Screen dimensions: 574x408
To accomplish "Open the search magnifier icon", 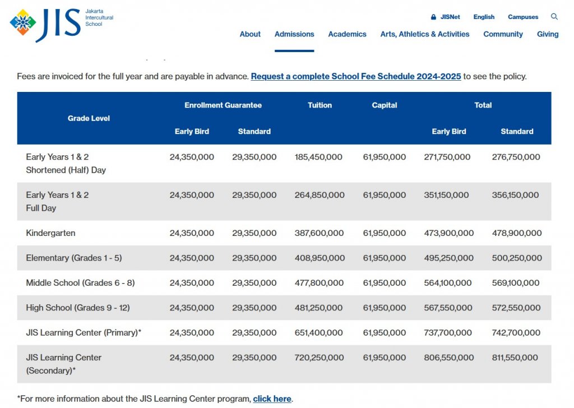I will click(x=554, y=17).
